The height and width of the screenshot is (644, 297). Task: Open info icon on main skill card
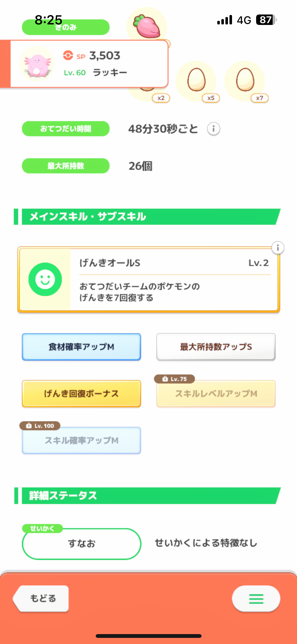point(278,248)
